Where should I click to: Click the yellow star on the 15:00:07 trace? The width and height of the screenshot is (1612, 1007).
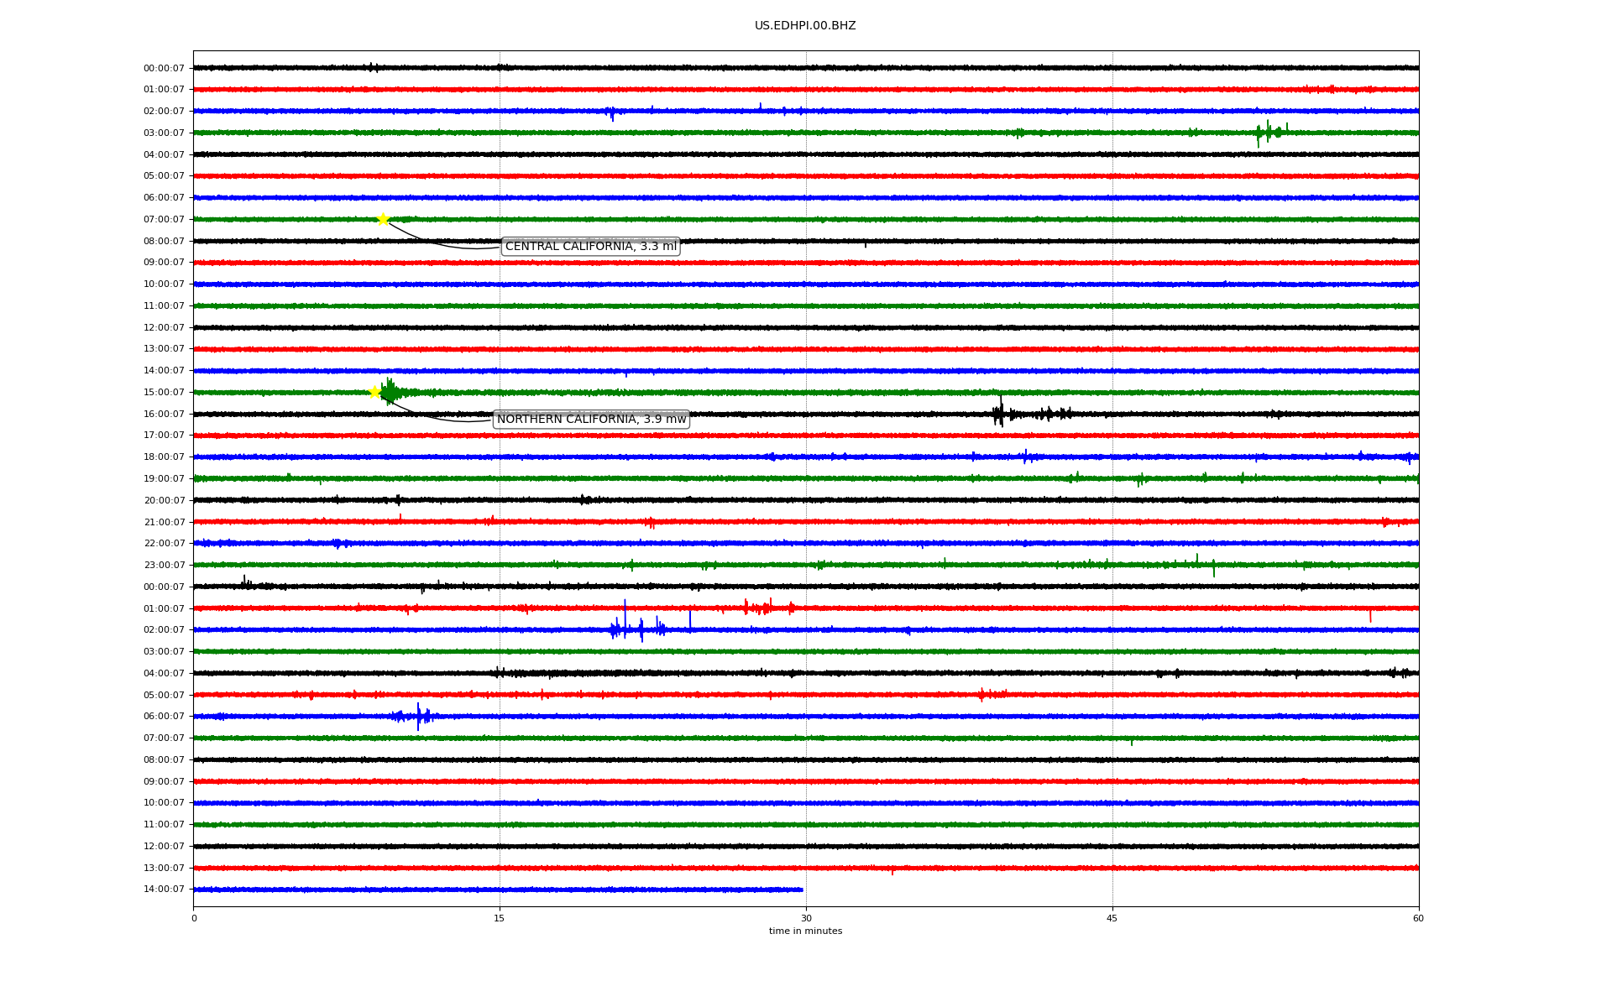point(375,392)
